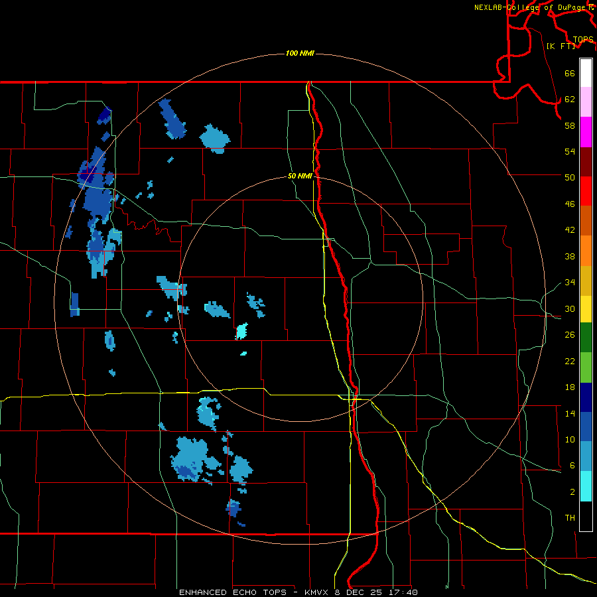The height and width of the screenshot is (597, 597).
Task: Click the 18 scale value
Action: click(570, 387)
